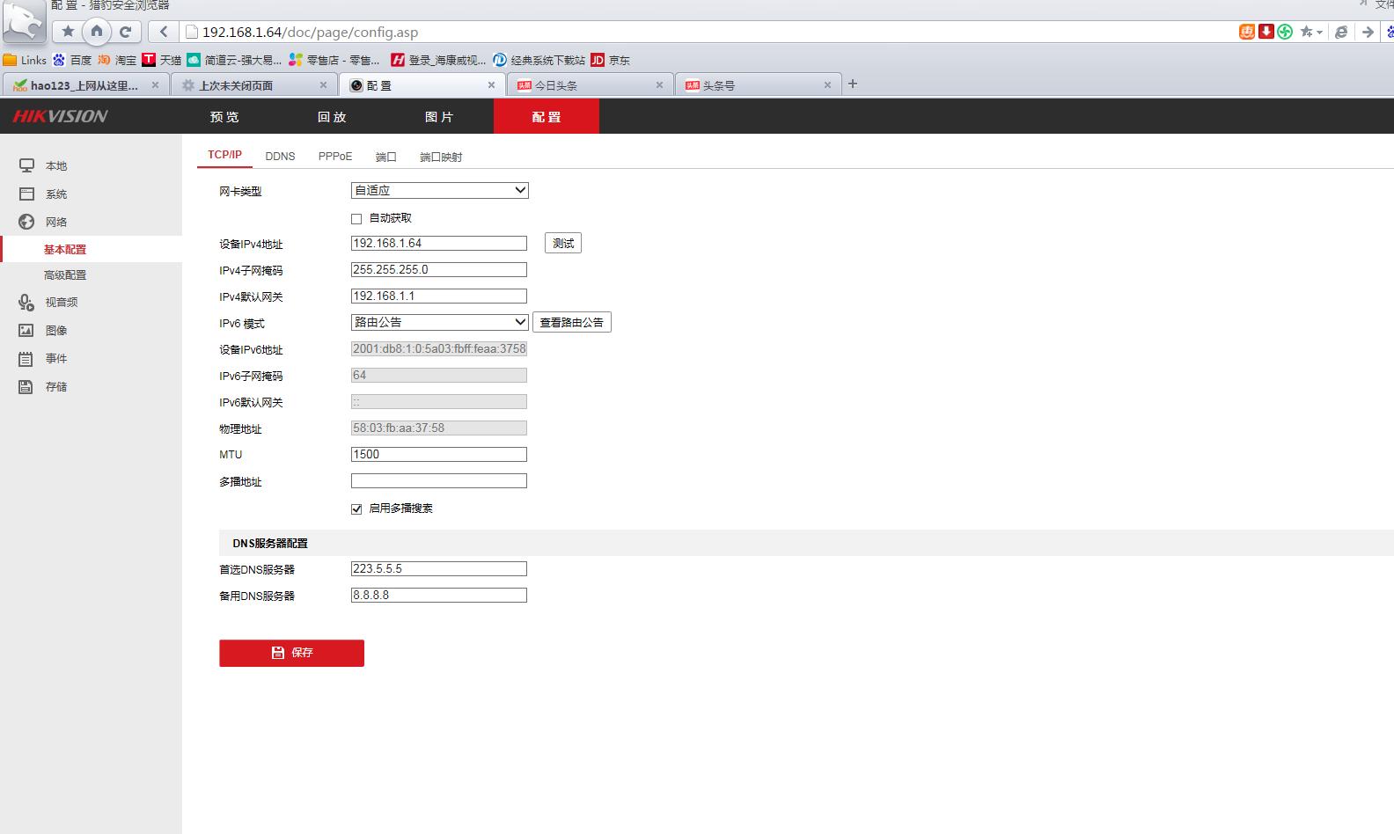This screenshot has width=1394, height=834.
Task: Open the 预览 (Live View) top menu
Action: tap(224, 117)
